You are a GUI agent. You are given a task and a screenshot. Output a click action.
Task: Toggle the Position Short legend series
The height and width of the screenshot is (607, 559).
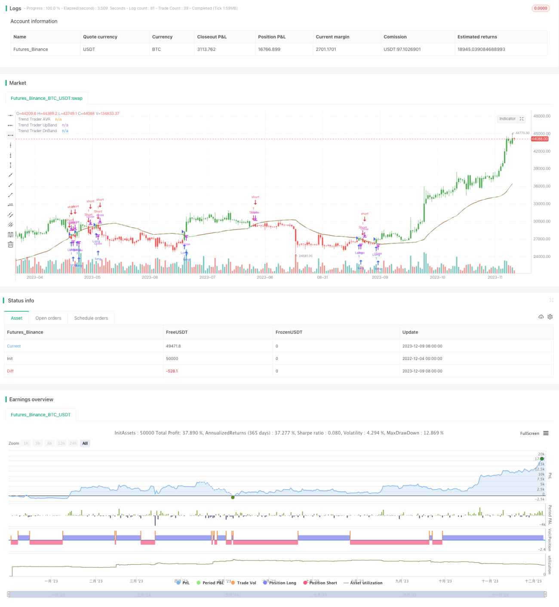320,583
